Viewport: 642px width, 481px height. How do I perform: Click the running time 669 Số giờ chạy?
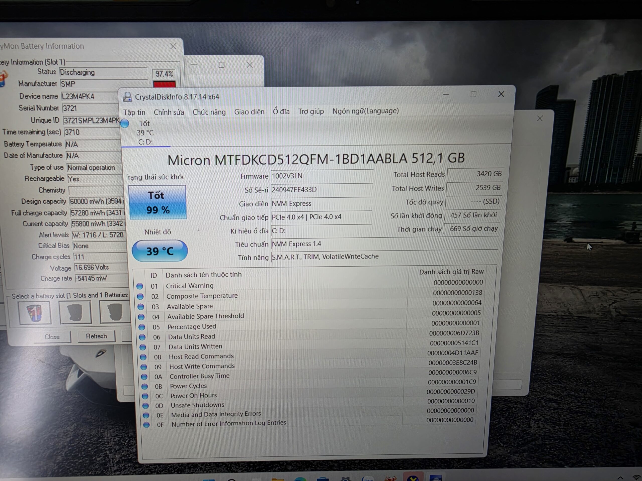coord(472,229)
